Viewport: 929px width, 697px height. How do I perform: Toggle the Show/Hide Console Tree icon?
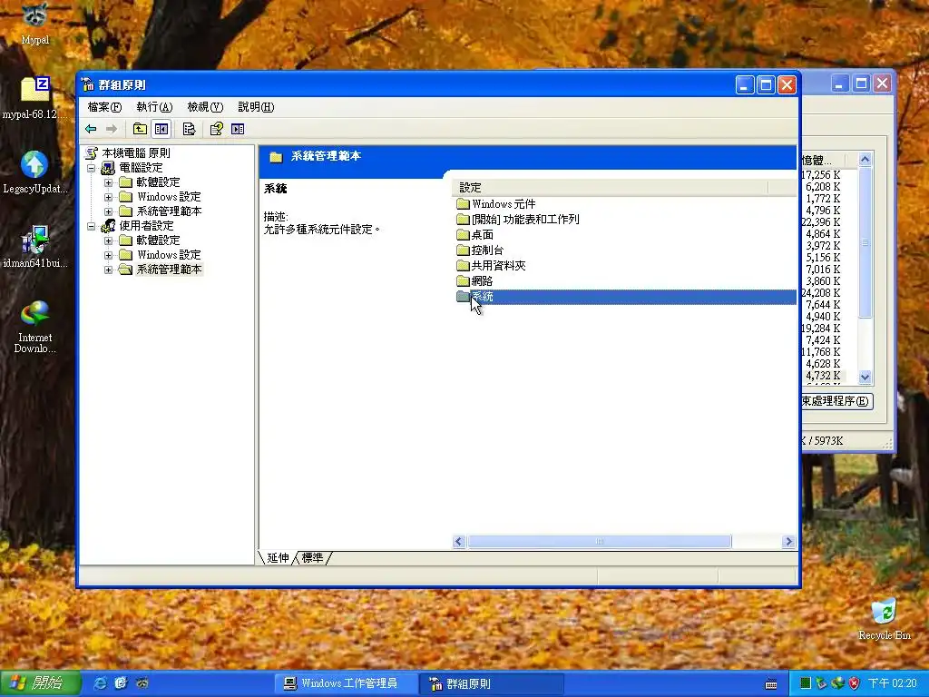pos(161,129)
